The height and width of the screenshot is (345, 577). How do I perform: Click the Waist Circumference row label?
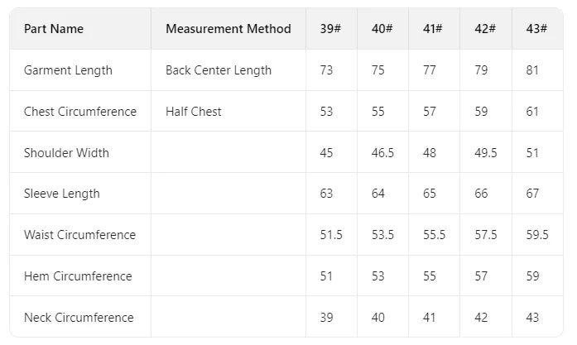coord(79,235)
